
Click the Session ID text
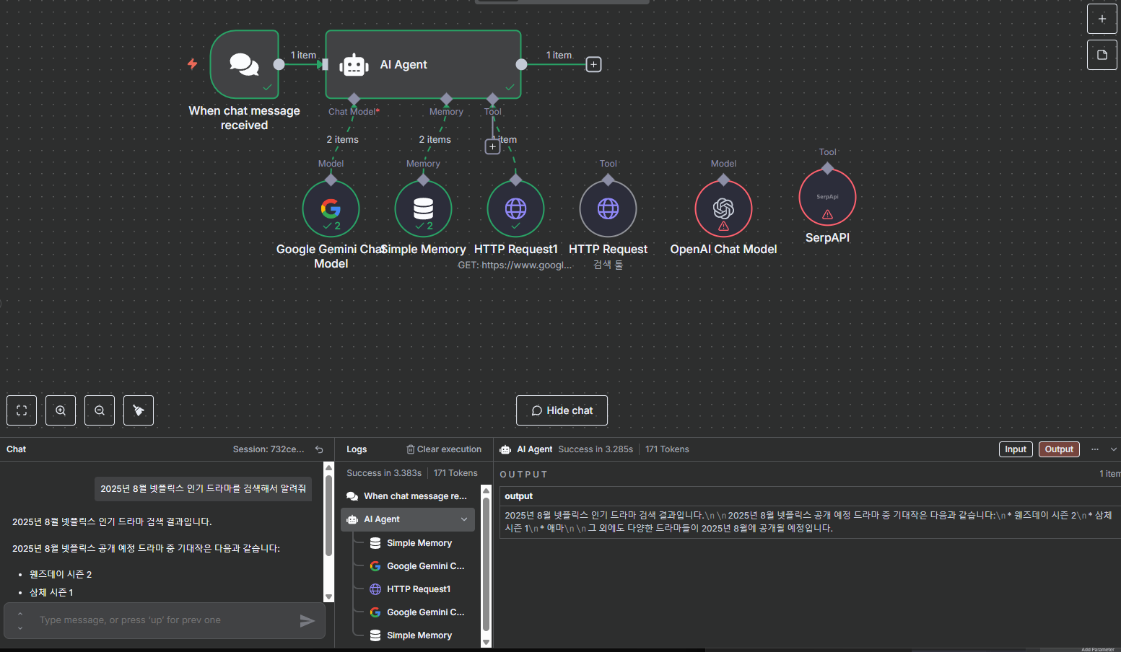269,449
